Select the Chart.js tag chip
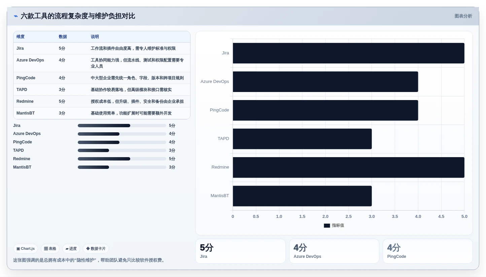 click(26, 249)
